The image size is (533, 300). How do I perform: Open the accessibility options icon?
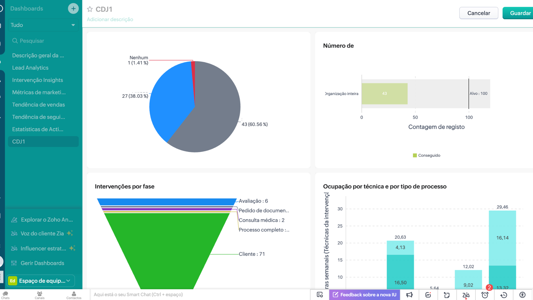(522, 295)
